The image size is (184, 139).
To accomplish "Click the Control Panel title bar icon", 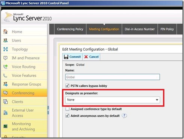I will [x=3, y=3].
